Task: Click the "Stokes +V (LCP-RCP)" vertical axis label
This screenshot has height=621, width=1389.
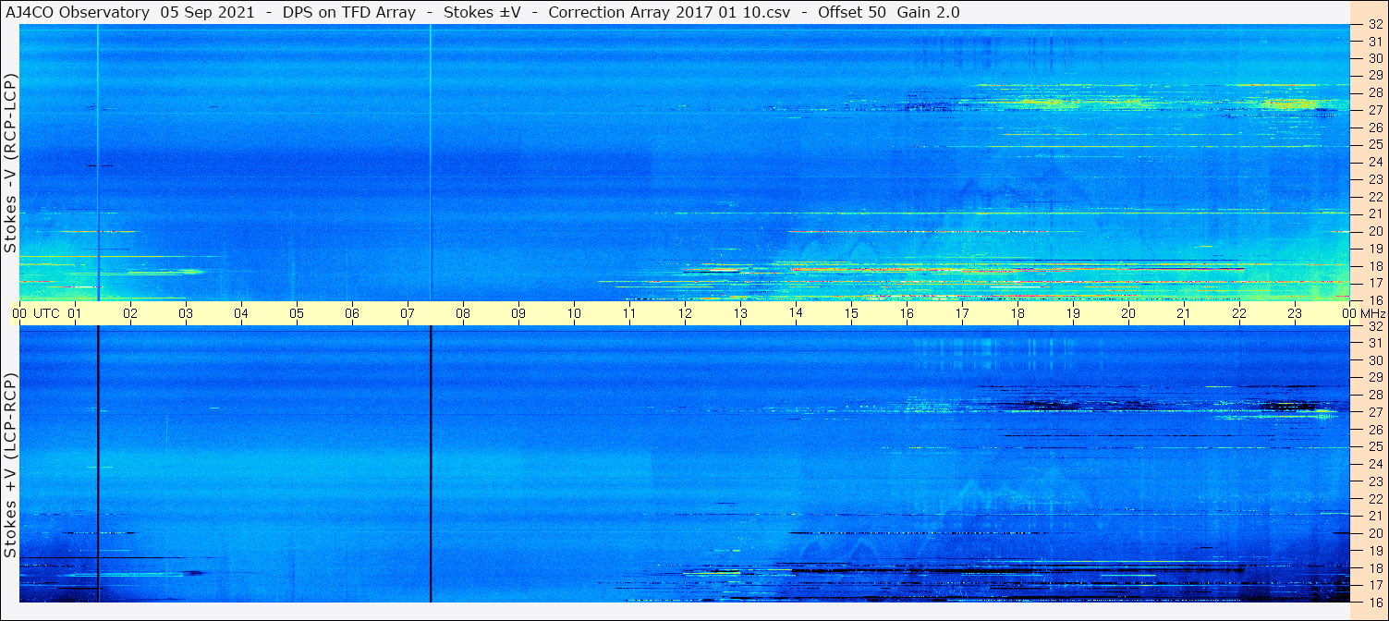Action: click(x=11, y=467)
